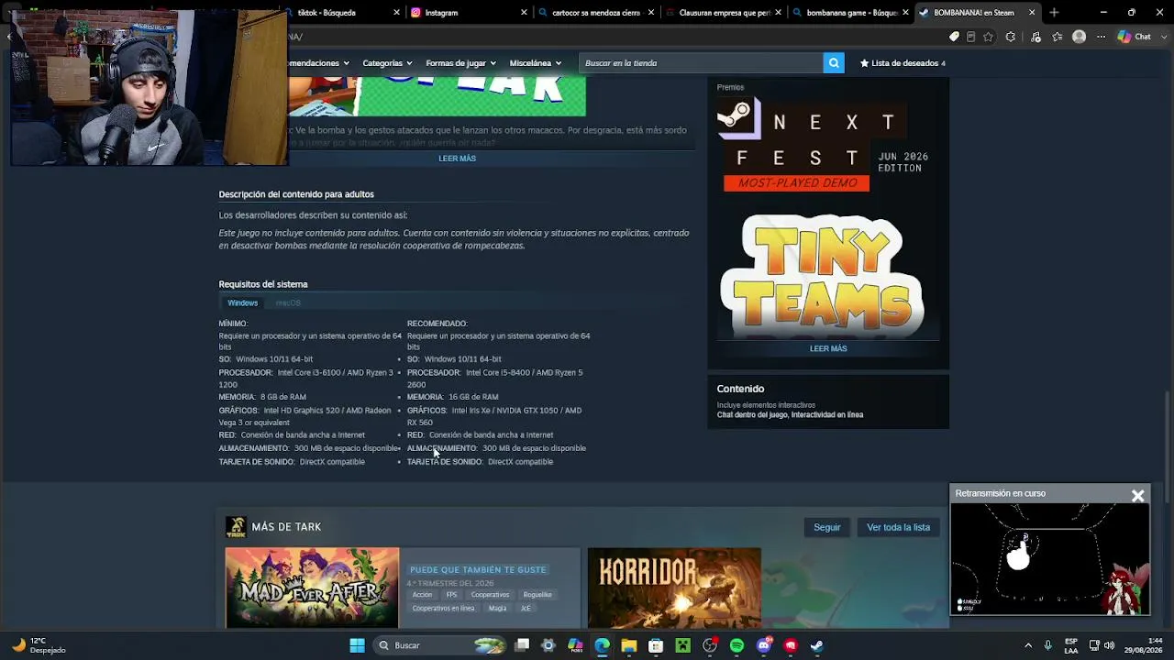Add this page to favorites star

[x=988, y=37]
